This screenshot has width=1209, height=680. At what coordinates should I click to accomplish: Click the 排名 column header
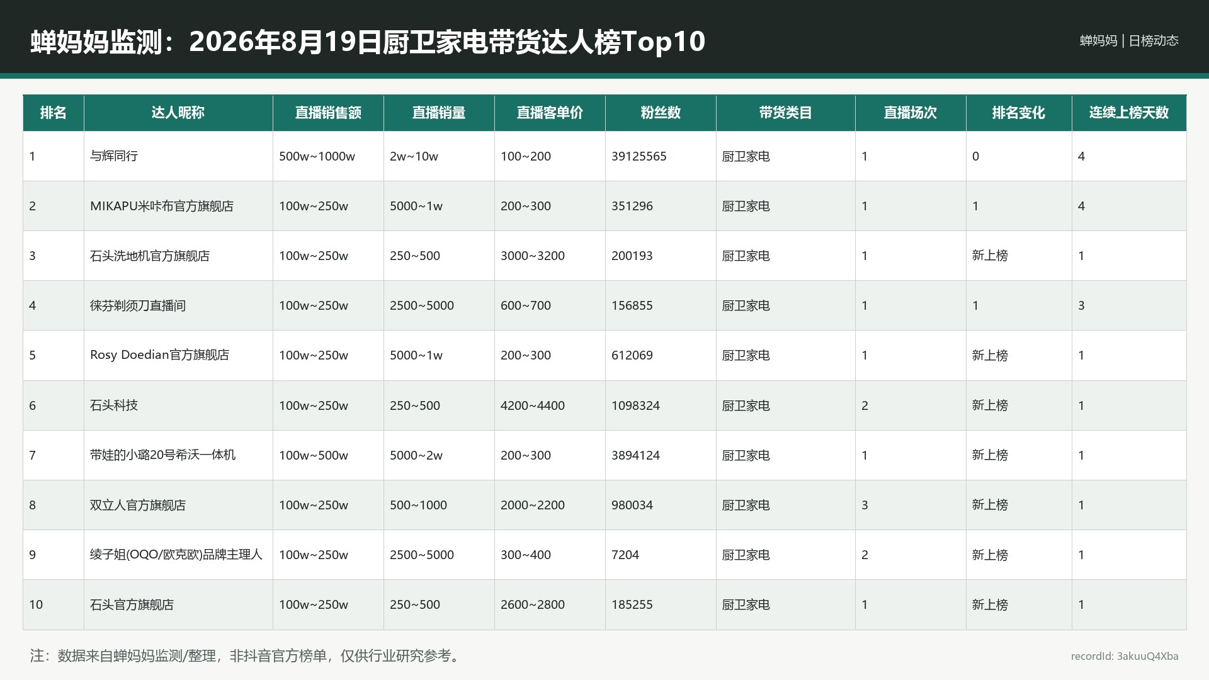[54, 113]
